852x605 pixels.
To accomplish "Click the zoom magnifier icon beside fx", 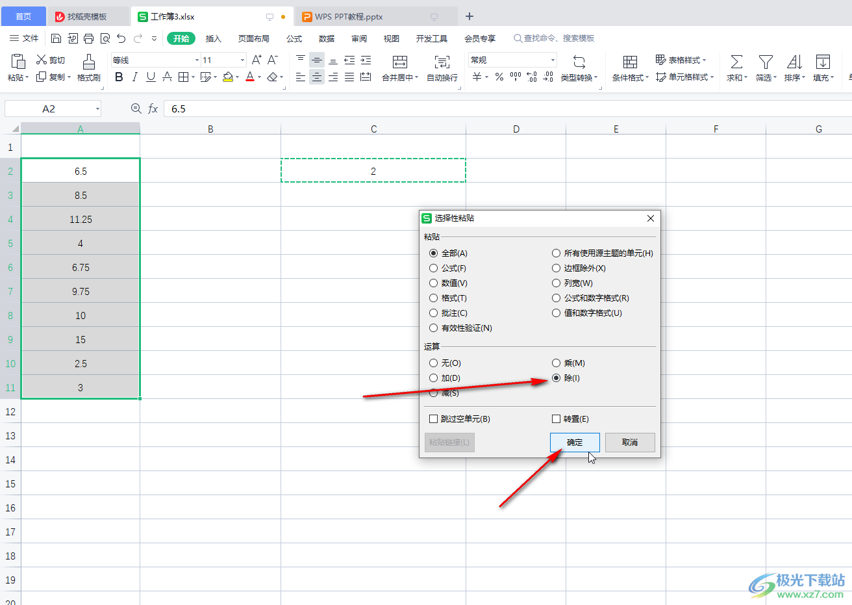I will click(136, 109).
